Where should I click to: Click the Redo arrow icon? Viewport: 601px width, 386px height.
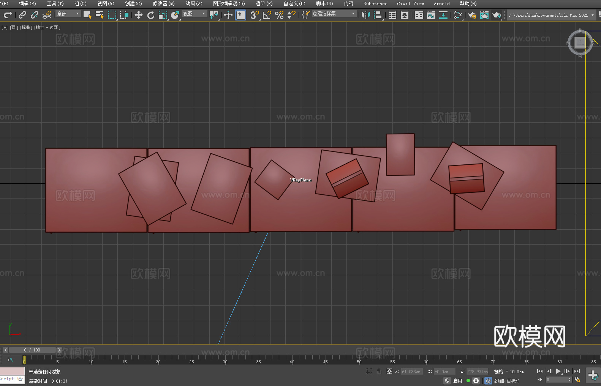8,15
